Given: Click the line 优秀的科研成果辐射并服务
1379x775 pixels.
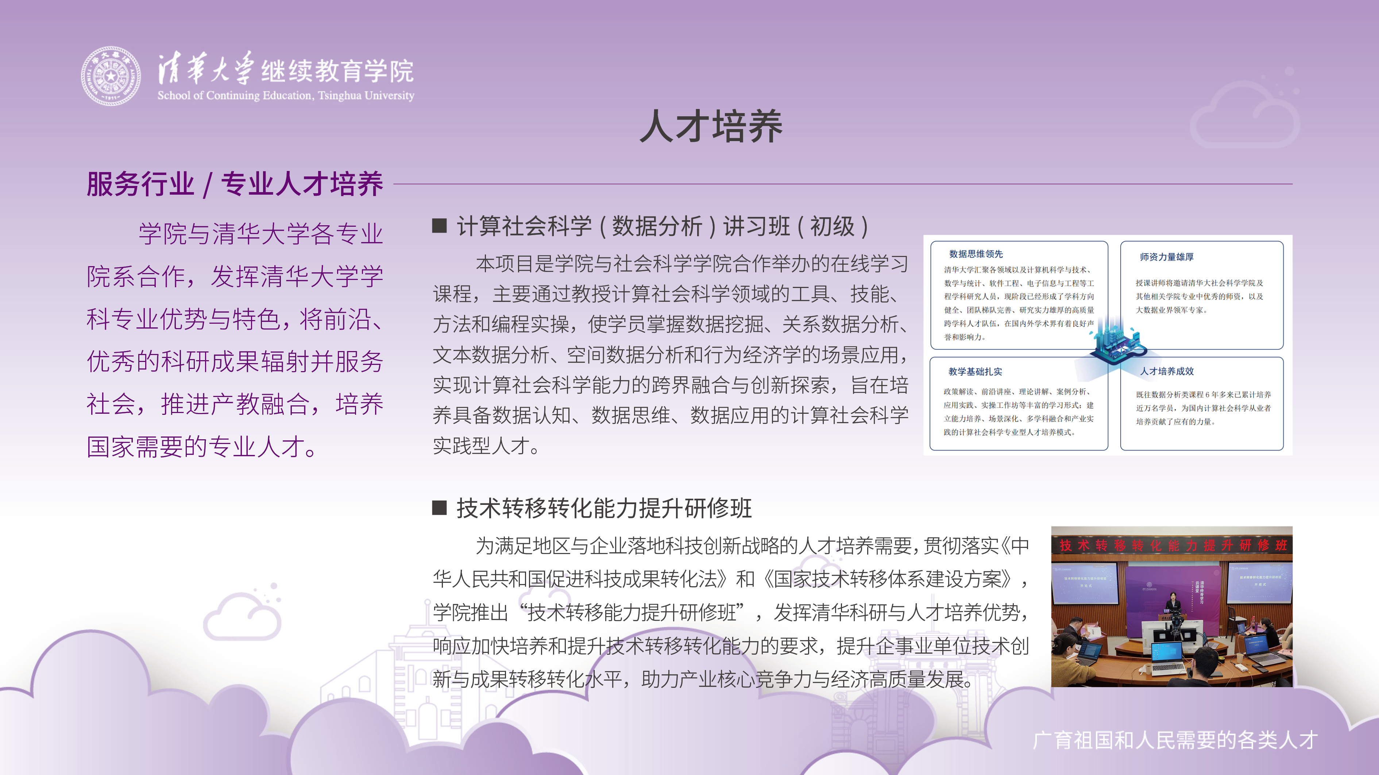Looking at the screenshot, I should pyautogui.click(x=235, y=362).
